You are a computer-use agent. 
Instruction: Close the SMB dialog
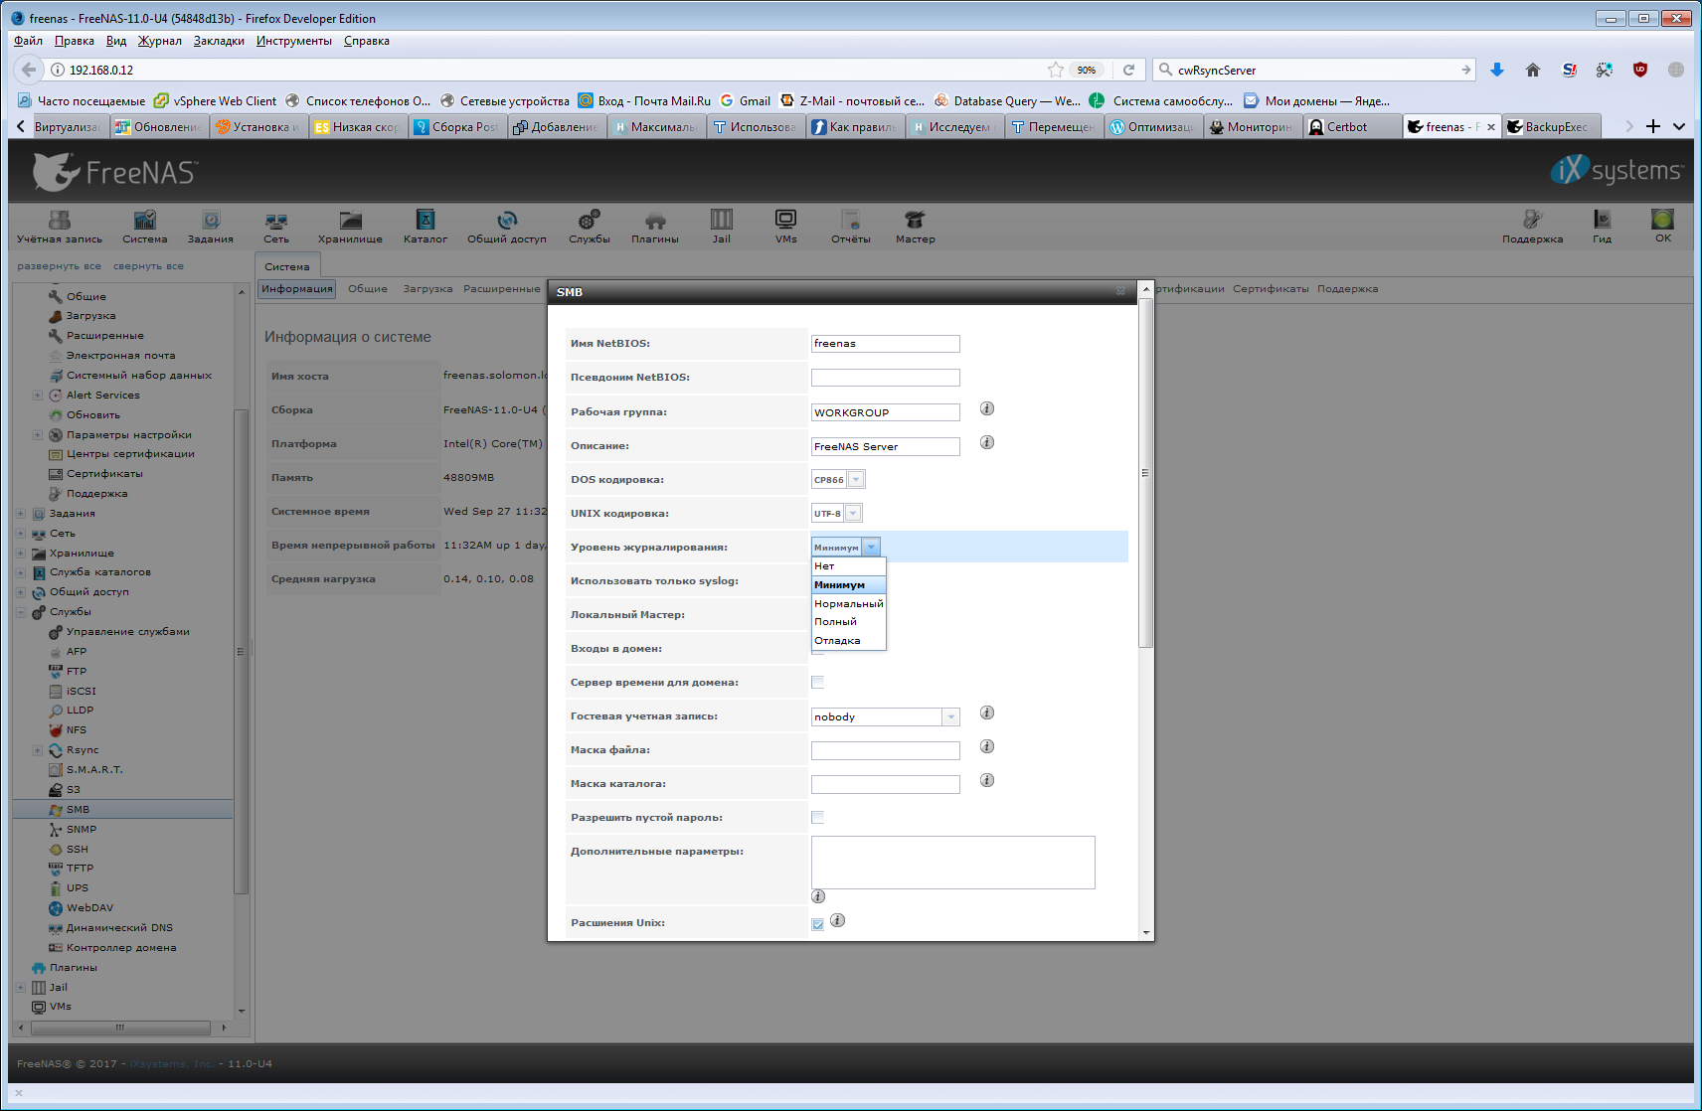click(1120, 291)
